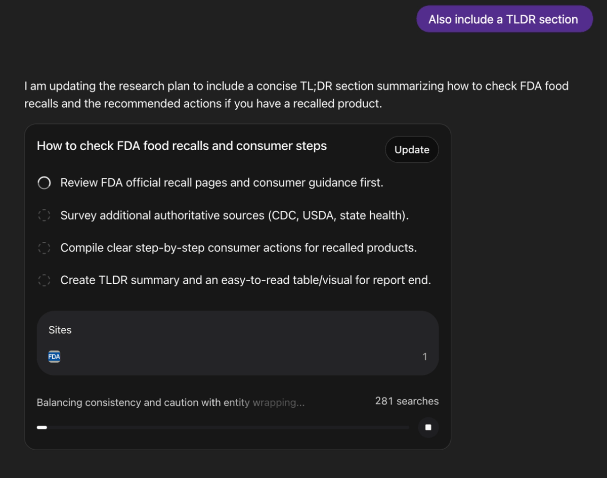Select the plan title "How to check FDA food recalls"
This screenshot has height=478, width=607.
coord(182,146)
